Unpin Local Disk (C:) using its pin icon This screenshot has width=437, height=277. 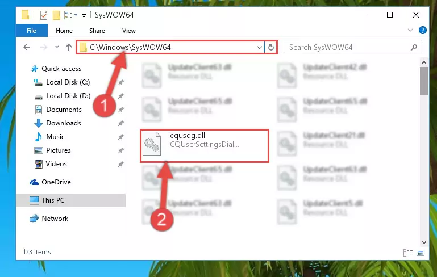[x=120, y=82]
